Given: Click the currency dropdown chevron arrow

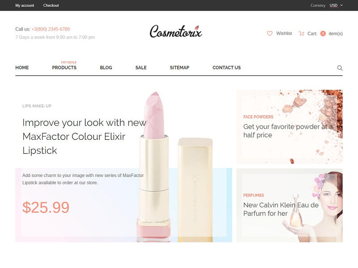Looking at the screenshot, I should click(x=341, y=5).
